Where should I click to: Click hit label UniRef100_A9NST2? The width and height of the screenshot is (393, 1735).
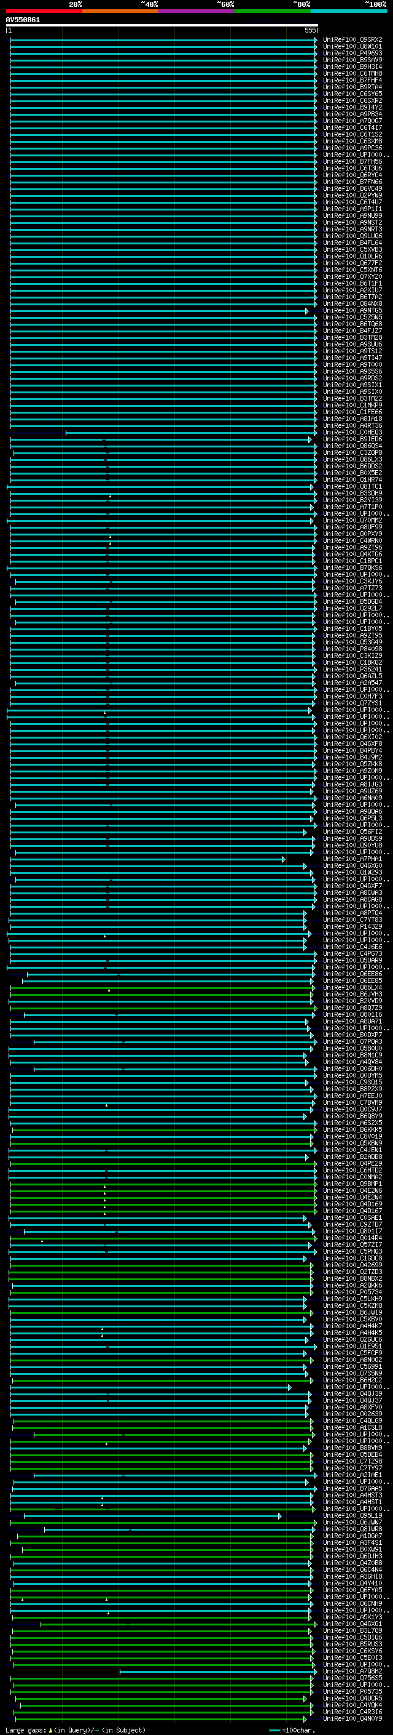pos(352,222)
